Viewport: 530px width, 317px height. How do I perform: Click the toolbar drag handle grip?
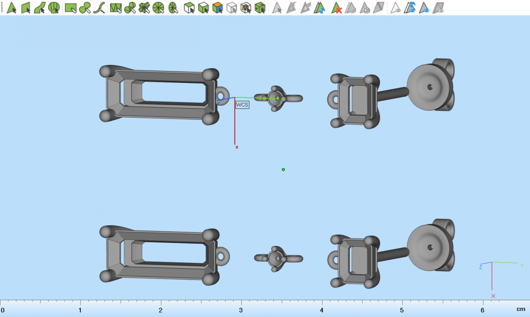coord(2,7)
